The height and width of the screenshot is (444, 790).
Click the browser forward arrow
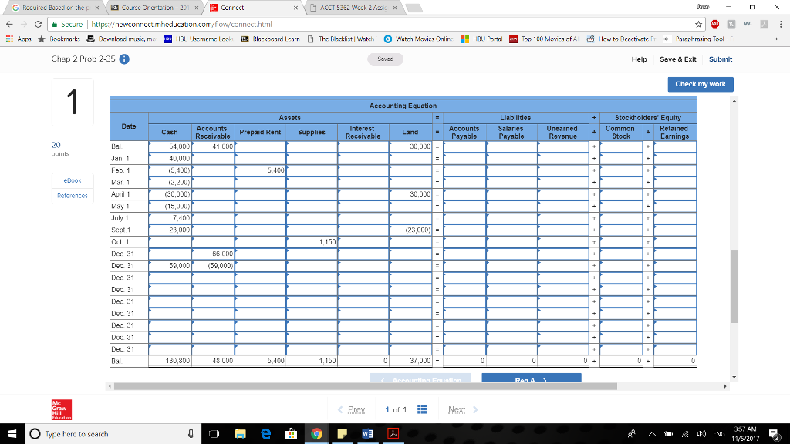point(23,24)
